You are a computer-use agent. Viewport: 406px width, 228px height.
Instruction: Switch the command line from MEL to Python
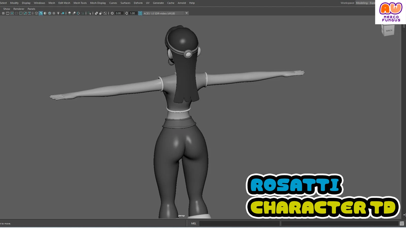pos(194,223)
